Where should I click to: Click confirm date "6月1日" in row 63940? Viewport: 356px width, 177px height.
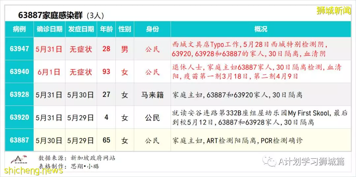tap(49, 72)
